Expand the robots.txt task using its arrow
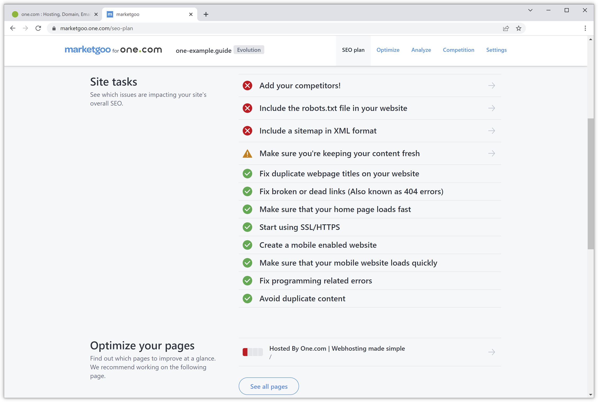Image resolution: width=598 pixels, height=402 pixels. click(491, 108)
